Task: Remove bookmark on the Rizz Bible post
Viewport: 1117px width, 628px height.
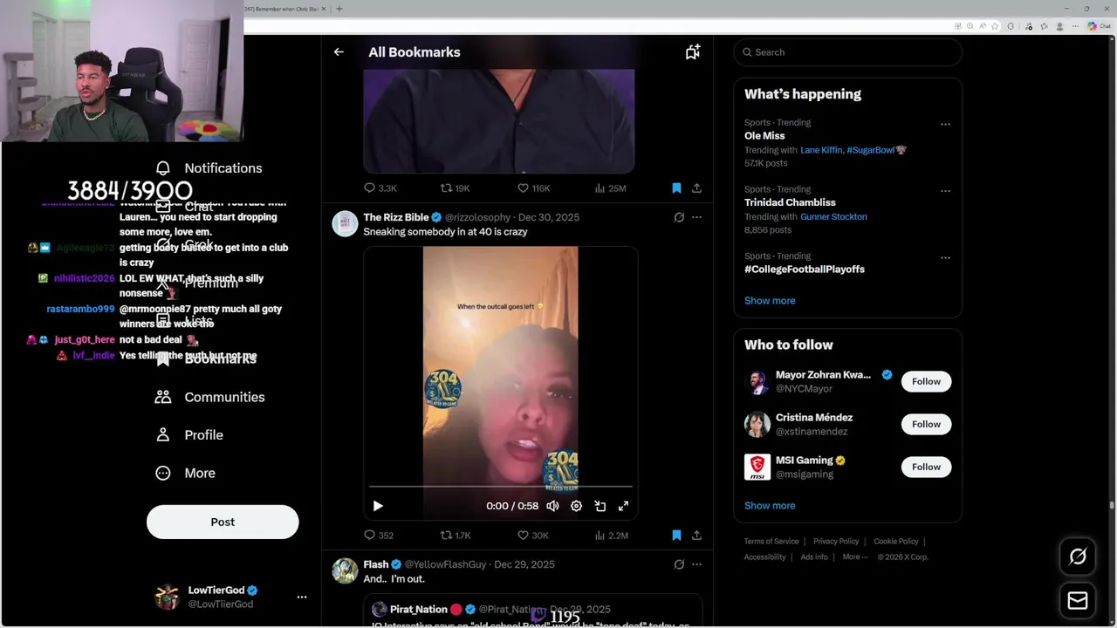Action: pyautogui.click(x=676, y=536)
